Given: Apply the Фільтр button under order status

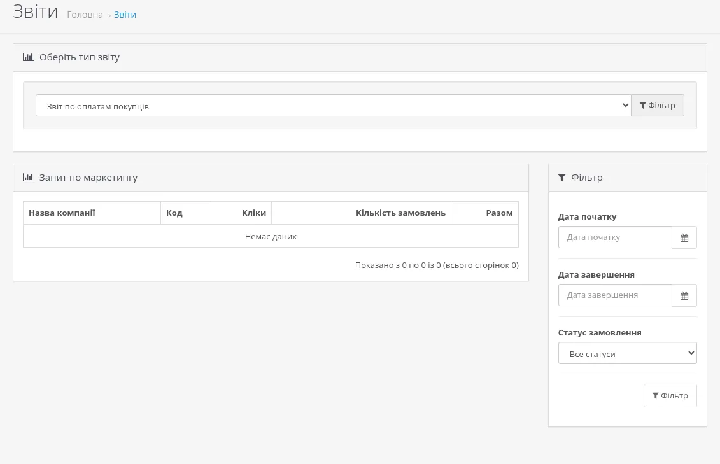Looking at the screenshot, I should tap(670, 396).
